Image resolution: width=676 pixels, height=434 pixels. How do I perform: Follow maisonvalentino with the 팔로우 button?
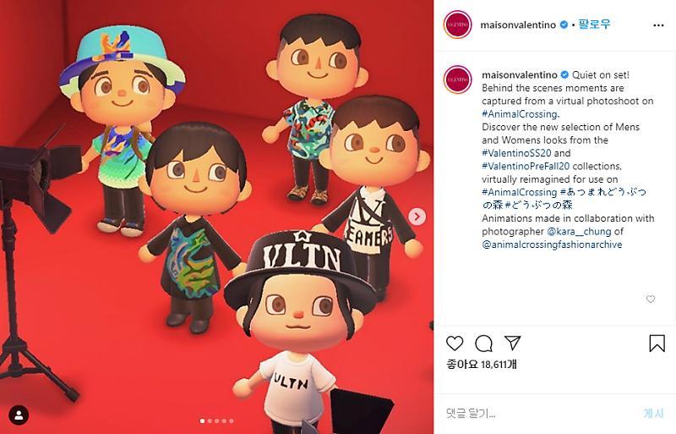(595, 25)
